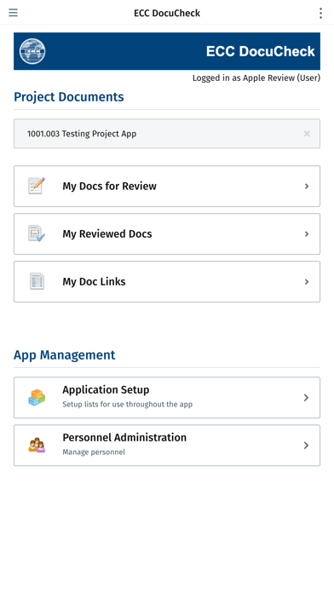Expand My Doc Links chevron
The width and height of the screenshot is (334, 593).
point(307,282)
